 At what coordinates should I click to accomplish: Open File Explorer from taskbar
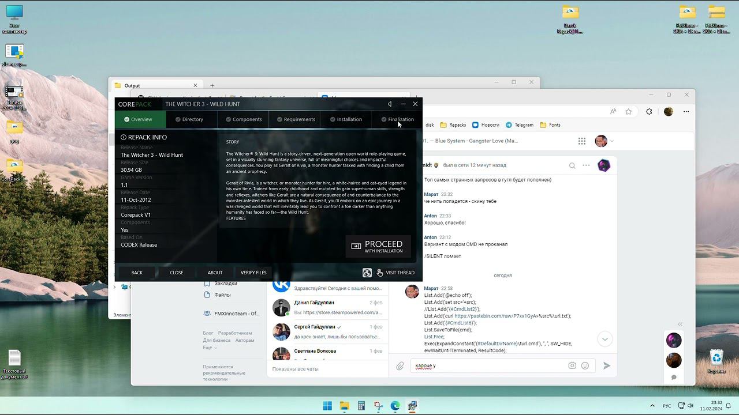344,406
